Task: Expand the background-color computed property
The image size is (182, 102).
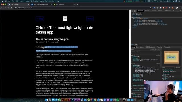Action: [163, 70]
